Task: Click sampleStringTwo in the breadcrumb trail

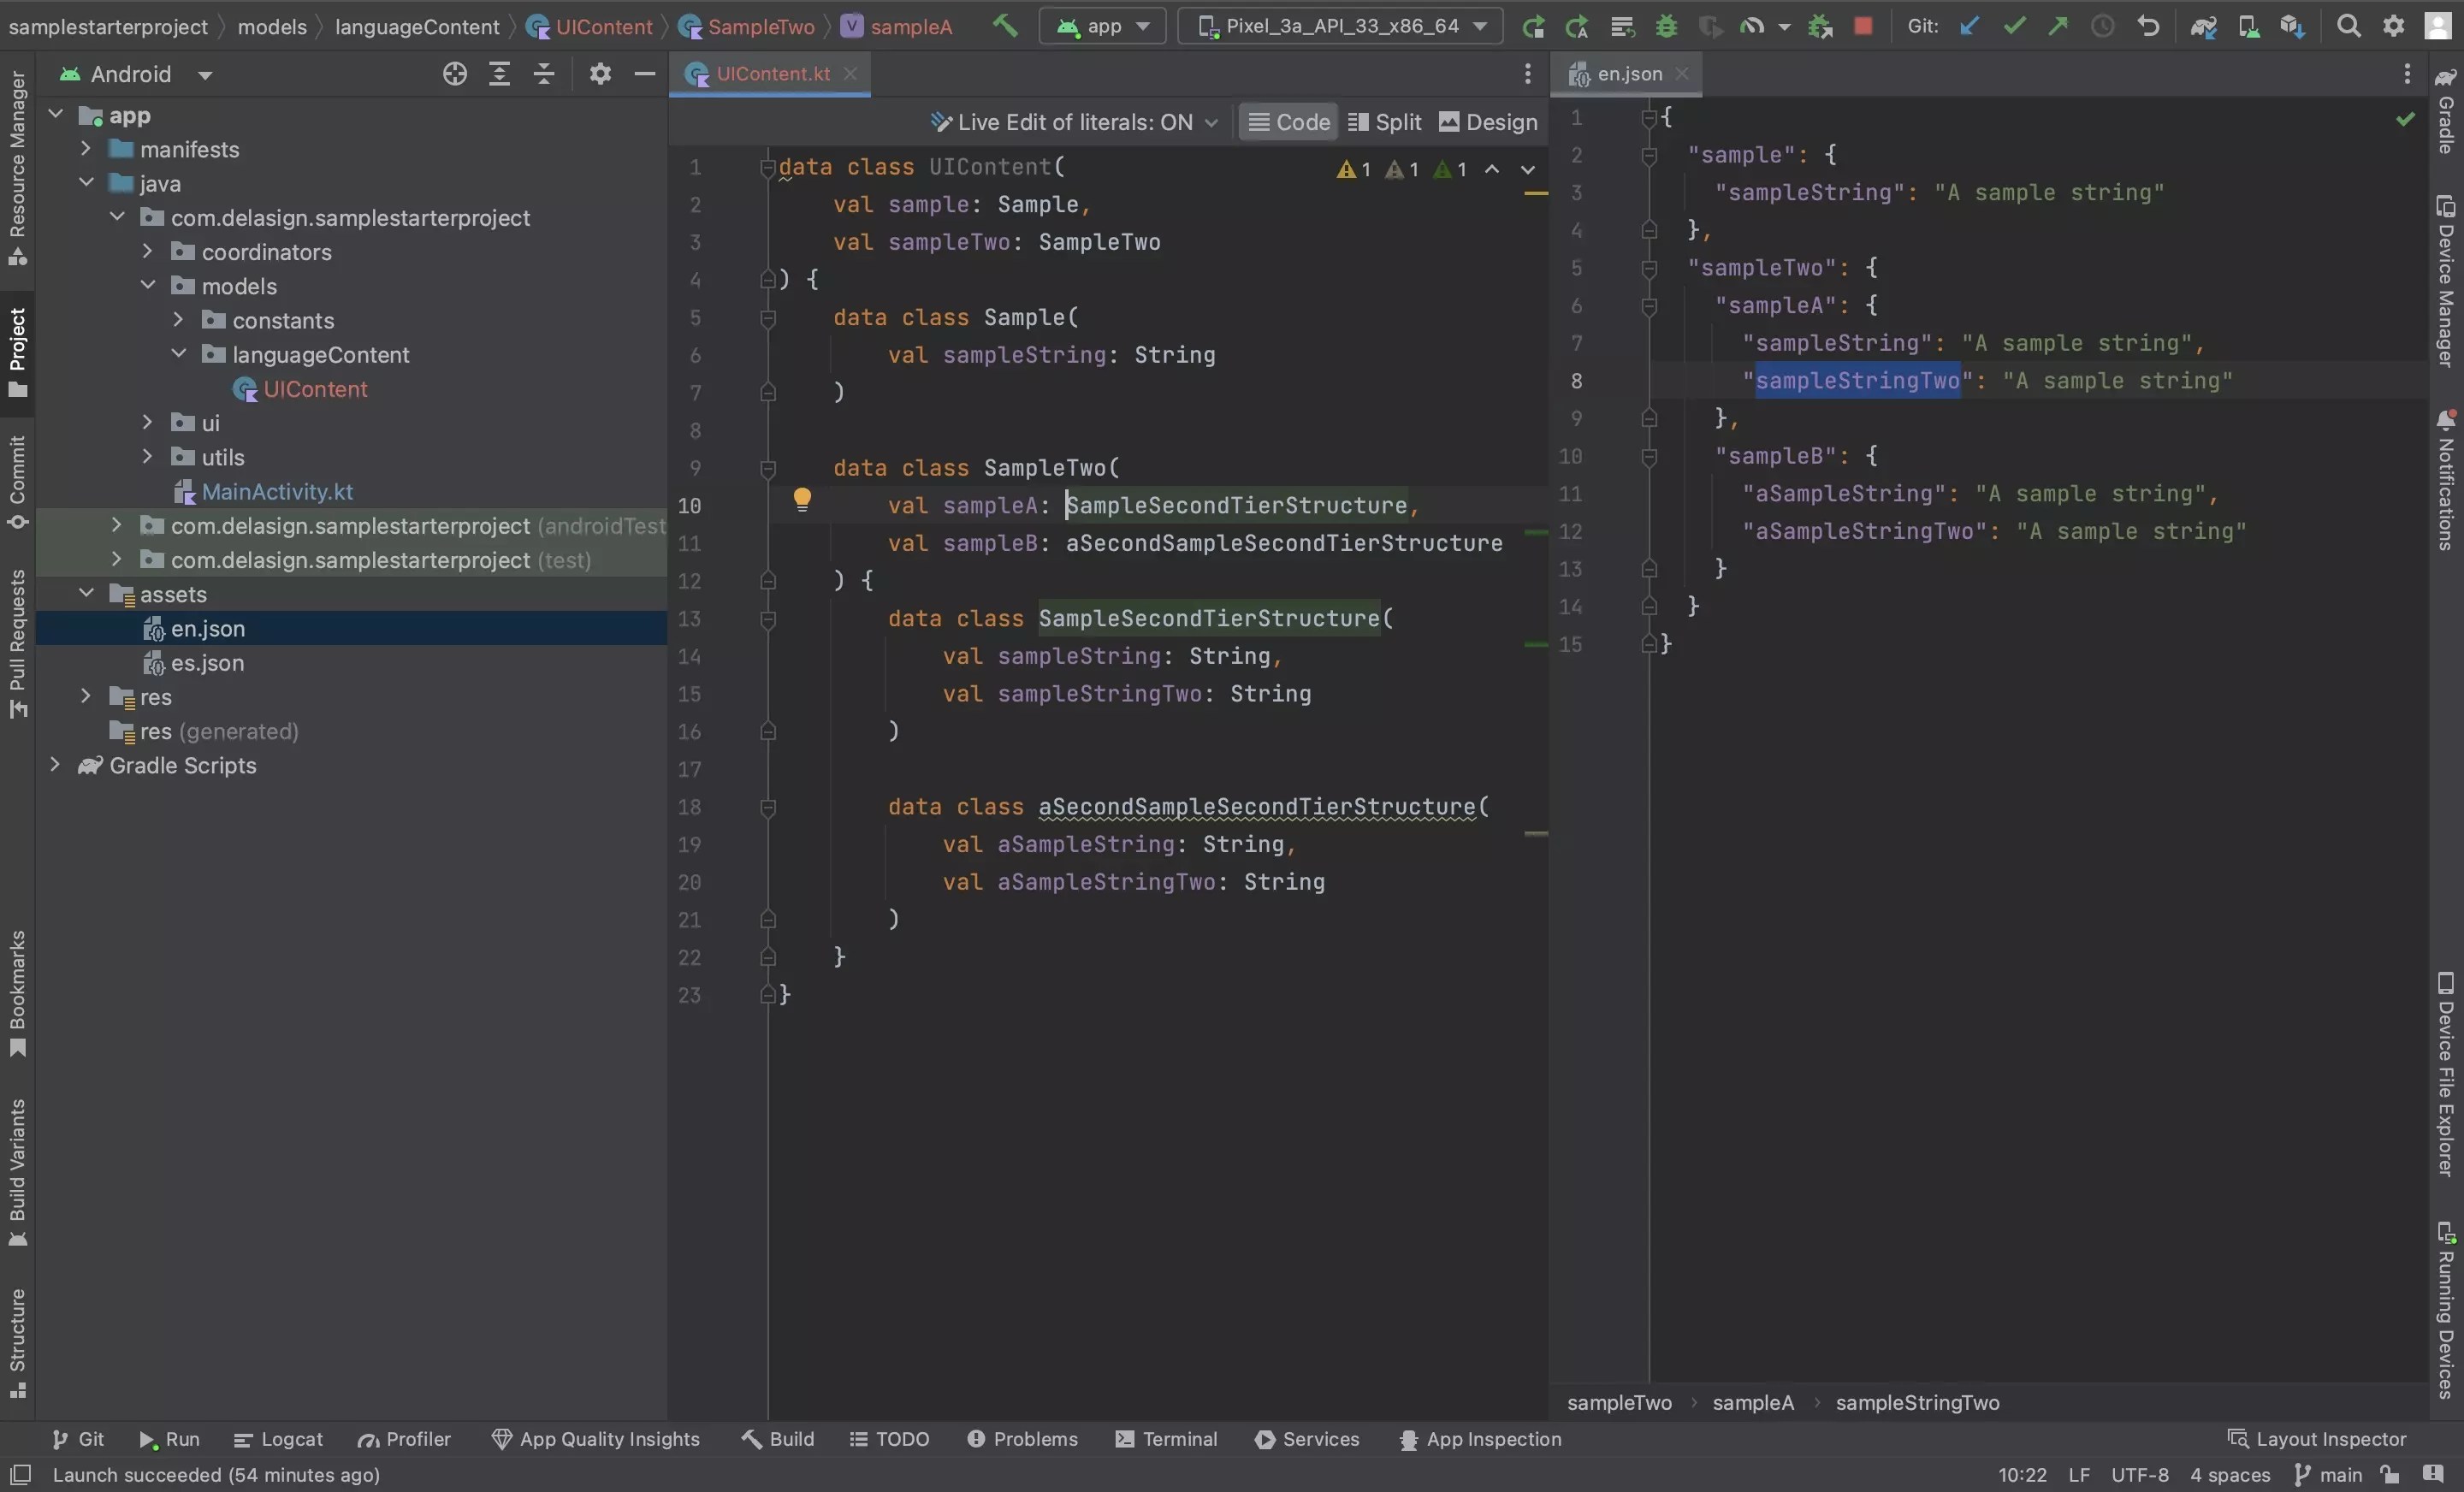Action: [x=1917, y=1402]
